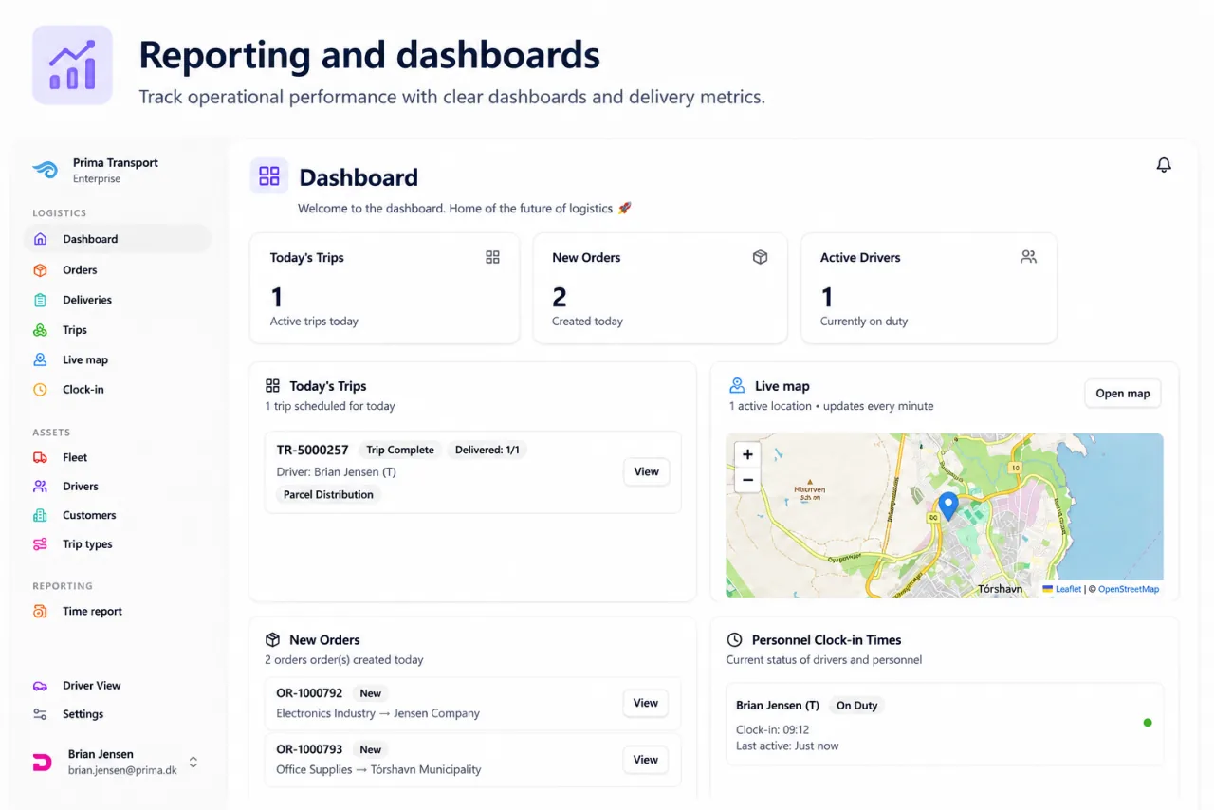
Task: Click the Settings sliders icon in sidebar
Action: coord(40,714)
